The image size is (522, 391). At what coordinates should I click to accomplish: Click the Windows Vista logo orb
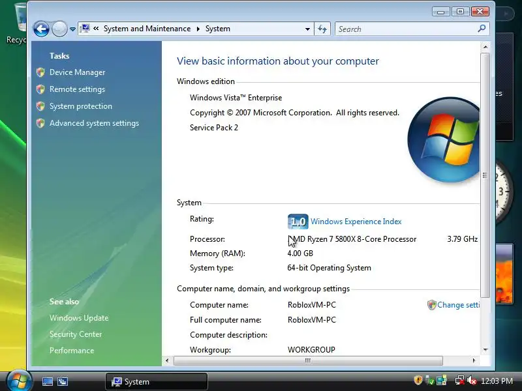(444, 139)
